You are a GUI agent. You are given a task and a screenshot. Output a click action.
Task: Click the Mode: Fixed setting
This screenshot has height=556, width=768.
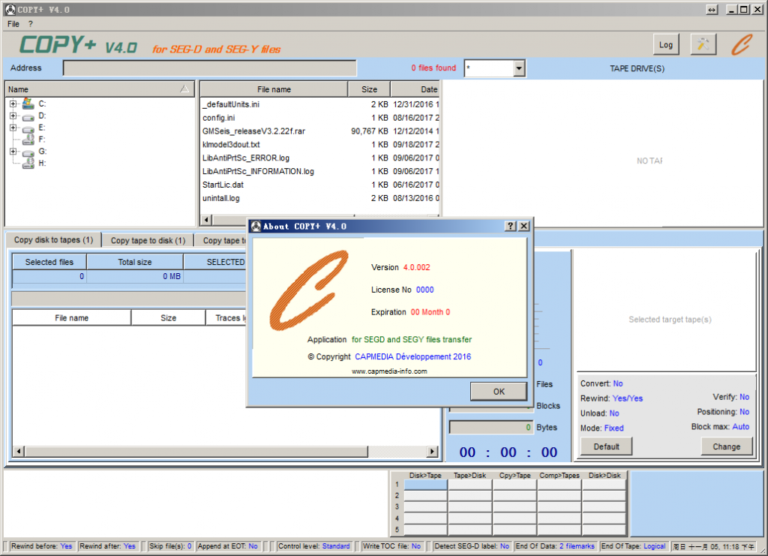[602, 428]
